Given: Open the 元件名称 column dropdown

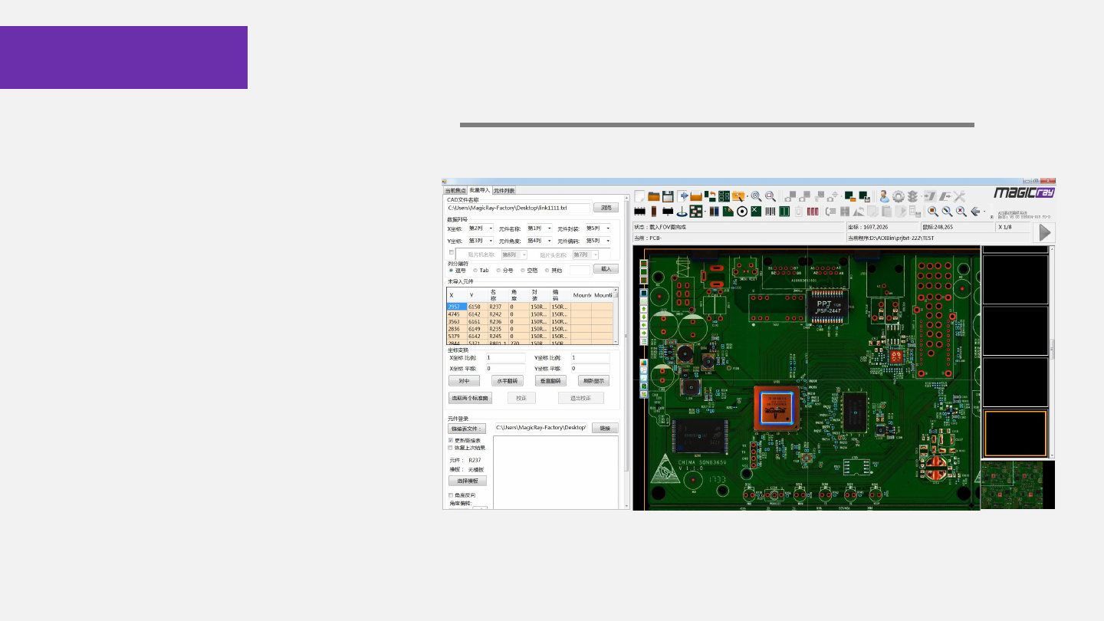Looking at the screenshot, I should coord(539,228).
